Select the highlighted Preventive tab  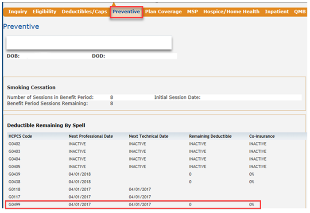click(x=126, y=12)
